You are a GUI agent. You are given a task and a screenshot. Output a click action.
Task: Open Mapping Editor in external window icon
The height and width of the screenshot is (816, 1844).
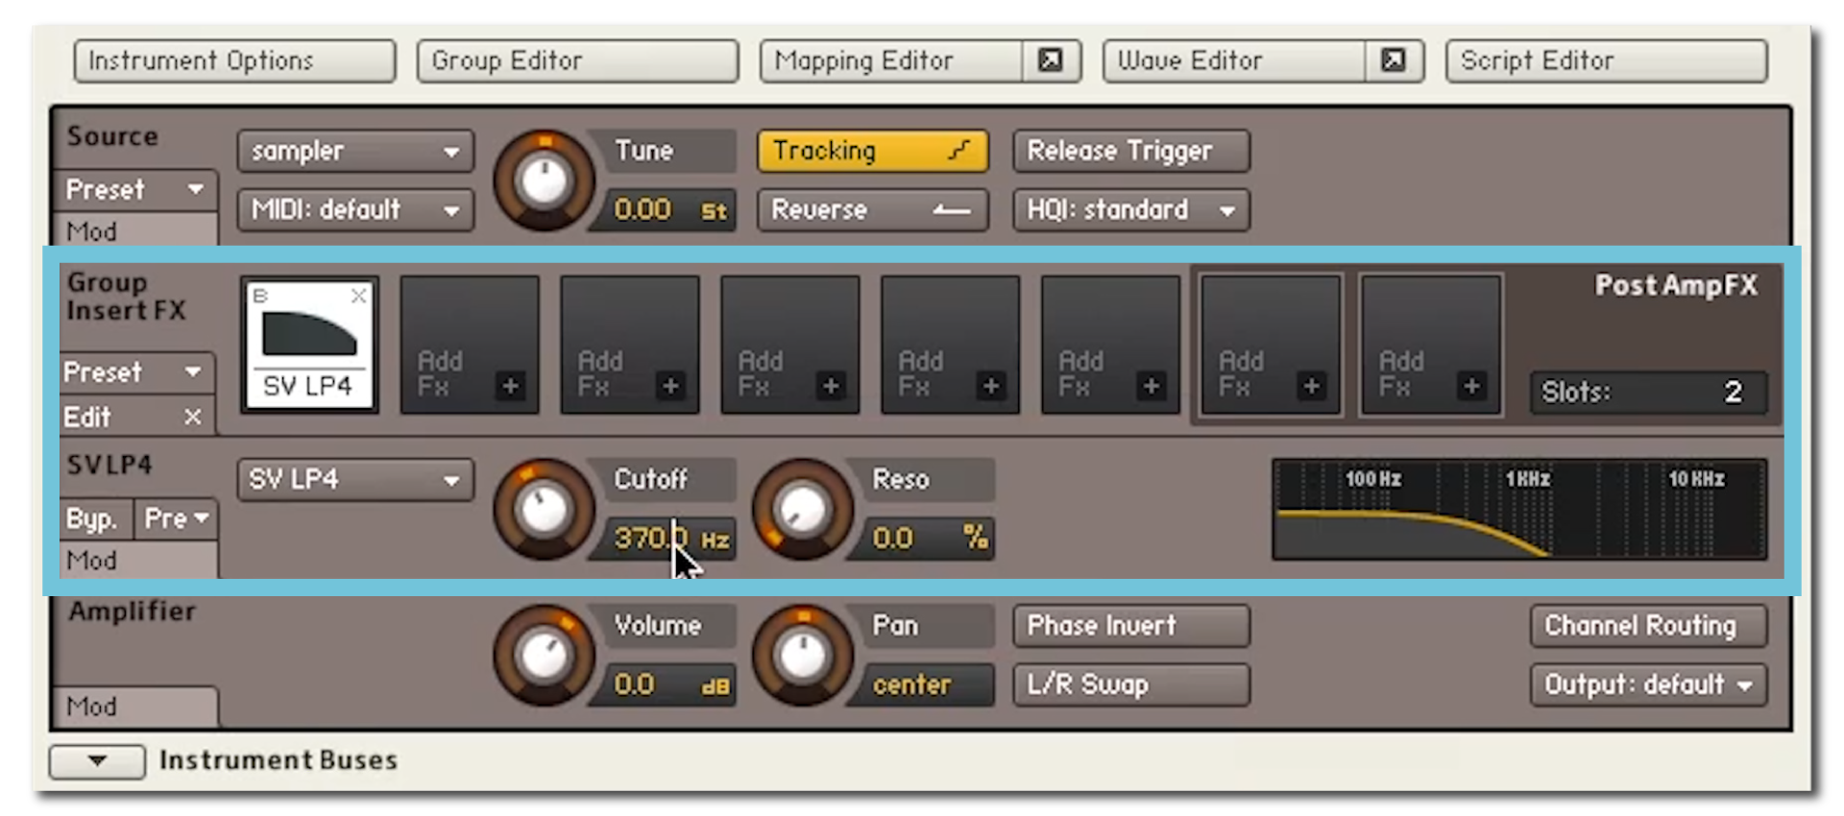(1050, 60)
